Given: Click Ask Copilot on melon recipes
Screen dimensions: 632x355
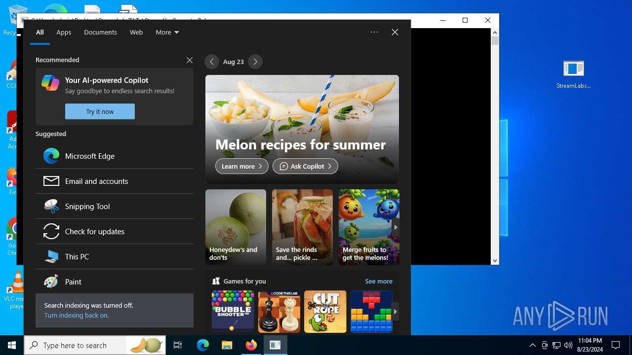Looking at the screenshot, I should (305, 166).
